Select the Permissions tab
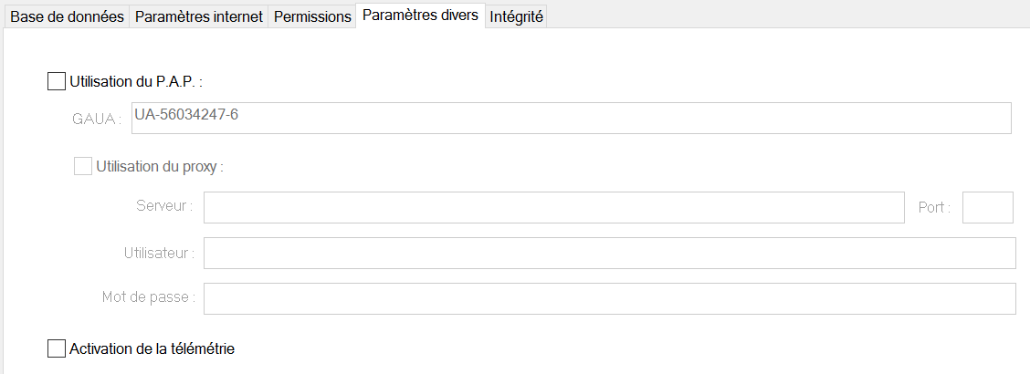The width and height of the screenshot is (1030, 374). (x=312, y=16)
